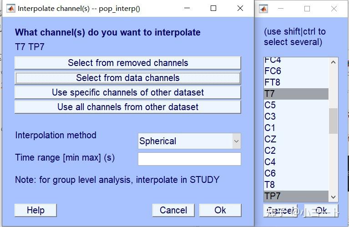The image size is (349, 227).
Task: Select channel FC6 in the list
Action: click(x=273, y=71)
